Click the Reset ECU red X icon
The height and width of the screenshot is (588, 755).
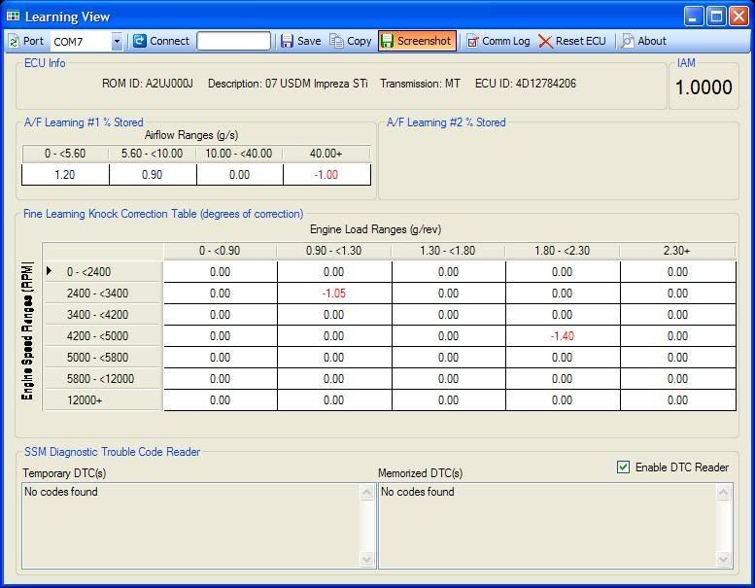pyautogui.click(x=546, y=41)
